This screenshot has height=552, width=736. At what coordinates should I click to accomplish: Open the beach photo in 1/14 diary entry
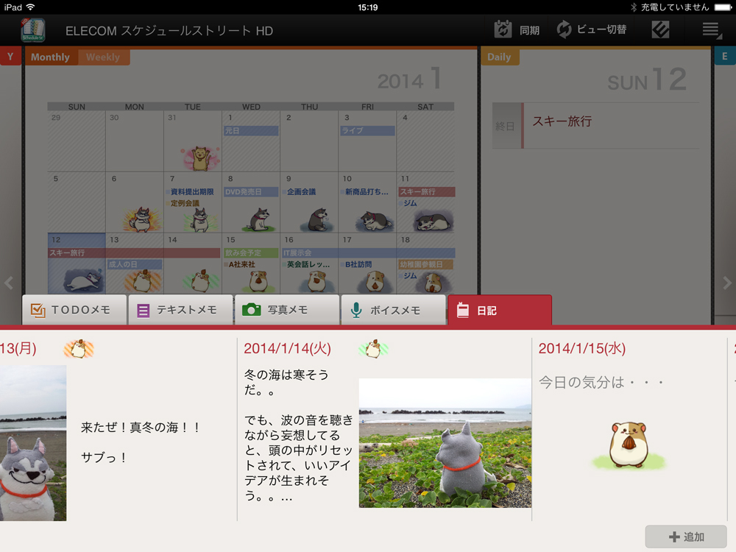[445, 442]
